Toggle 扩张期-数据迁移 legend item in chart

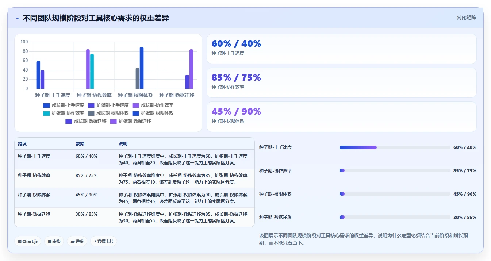coord(131,121)
